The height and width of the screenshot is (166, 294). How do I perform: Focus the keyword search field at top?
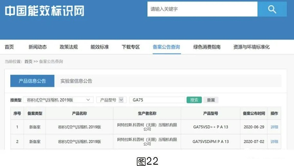[202, 9]
